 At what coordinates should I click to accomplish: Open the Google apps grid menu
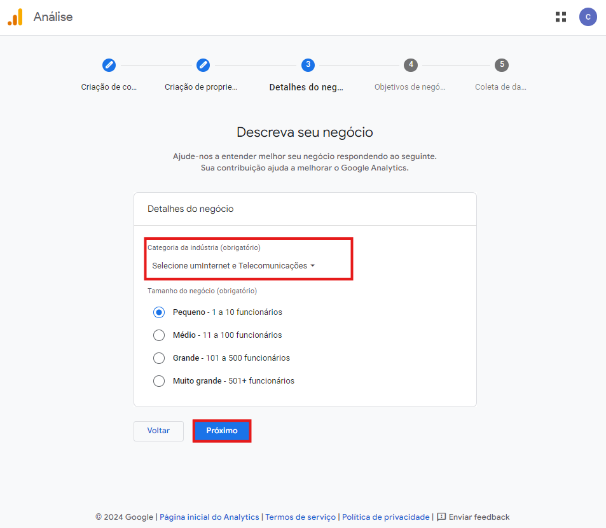[560, 17]
